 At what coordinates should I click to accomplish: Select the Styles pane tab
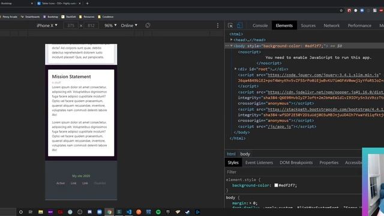point(233,163)
